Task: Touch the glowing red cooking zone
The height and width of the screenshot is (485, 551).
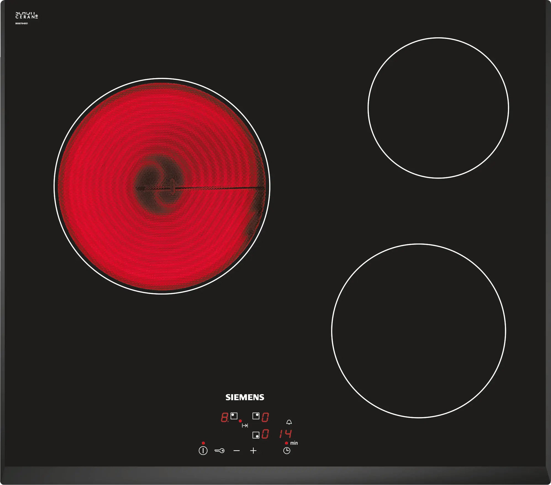Action: point(162,186)
